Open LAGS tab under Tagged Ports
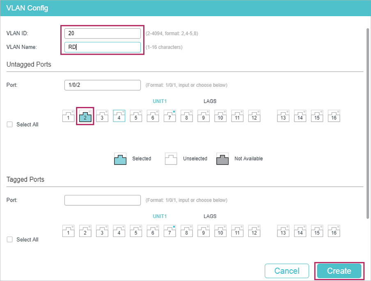 [x=210, y=216]
